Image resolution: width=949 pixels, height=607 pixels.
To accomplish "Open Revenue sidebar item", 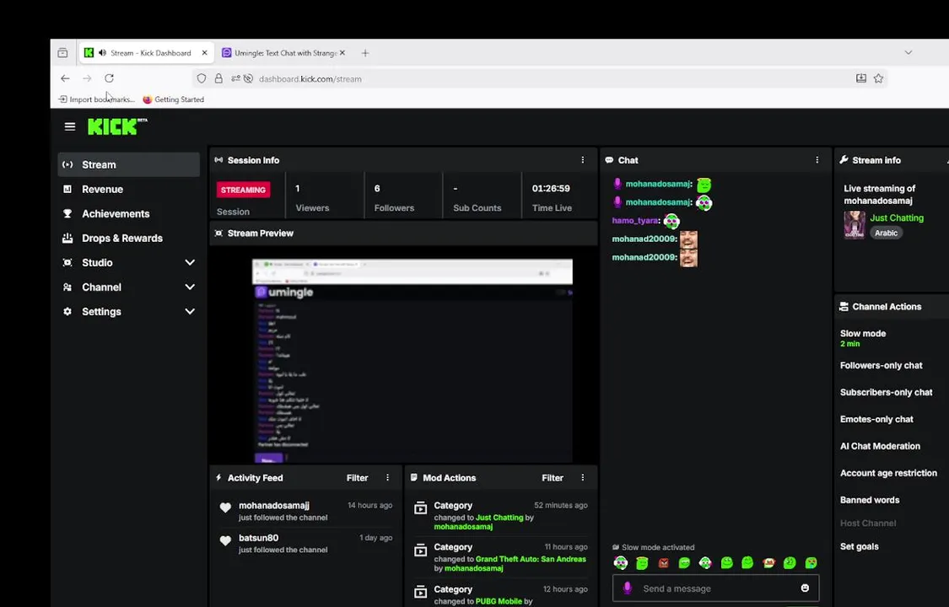I will (128, 189).
